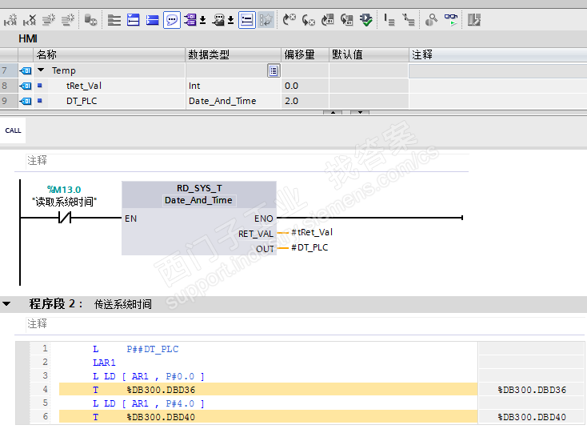Click the Delete network icon with X
The image size is (587, 429).
coord(30,20)
